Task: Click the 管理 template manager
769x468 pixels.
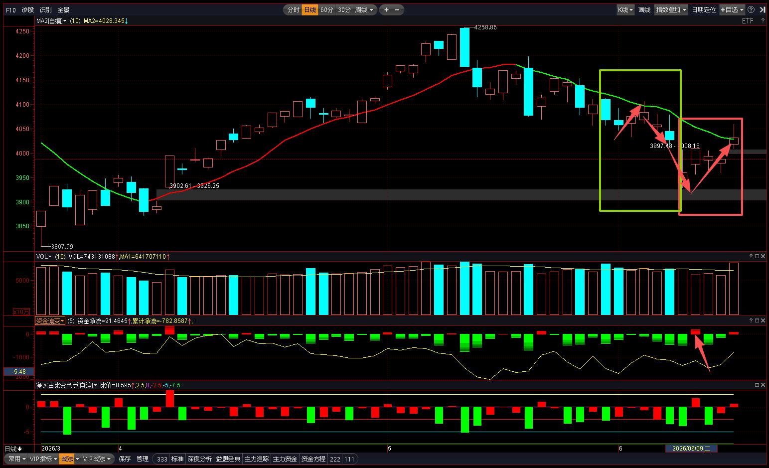Action: click(x=143, y=459)
